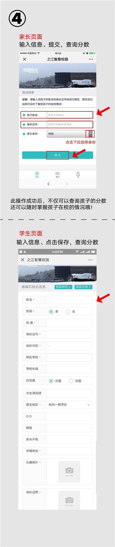Open three-dot menu on parent page header

91,59
